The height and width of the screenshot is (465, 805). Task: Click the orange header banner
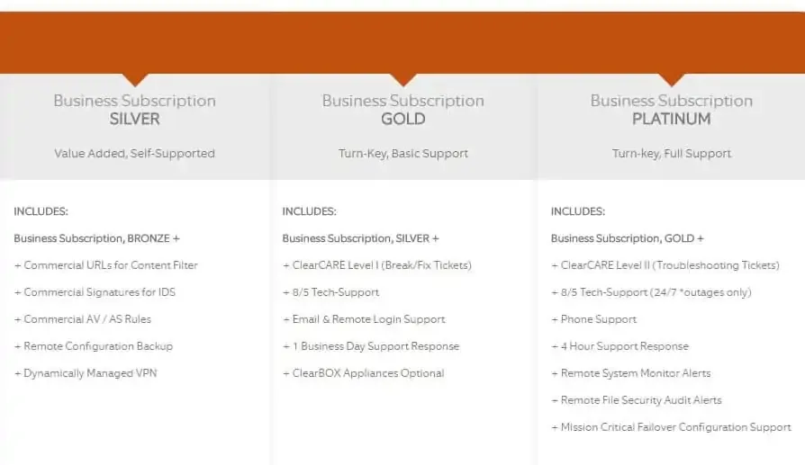pos(402,40)
